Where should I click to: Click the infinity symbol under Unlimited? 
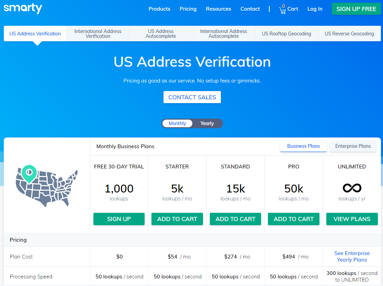(352, 188)
